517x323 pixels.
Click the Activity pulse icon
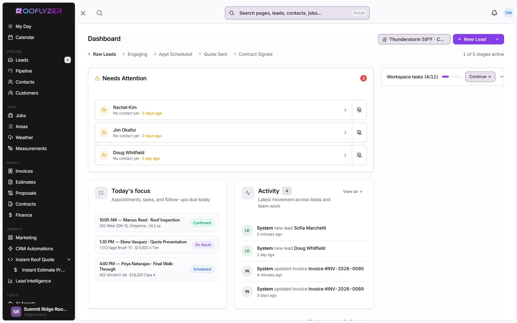(248, 193)
